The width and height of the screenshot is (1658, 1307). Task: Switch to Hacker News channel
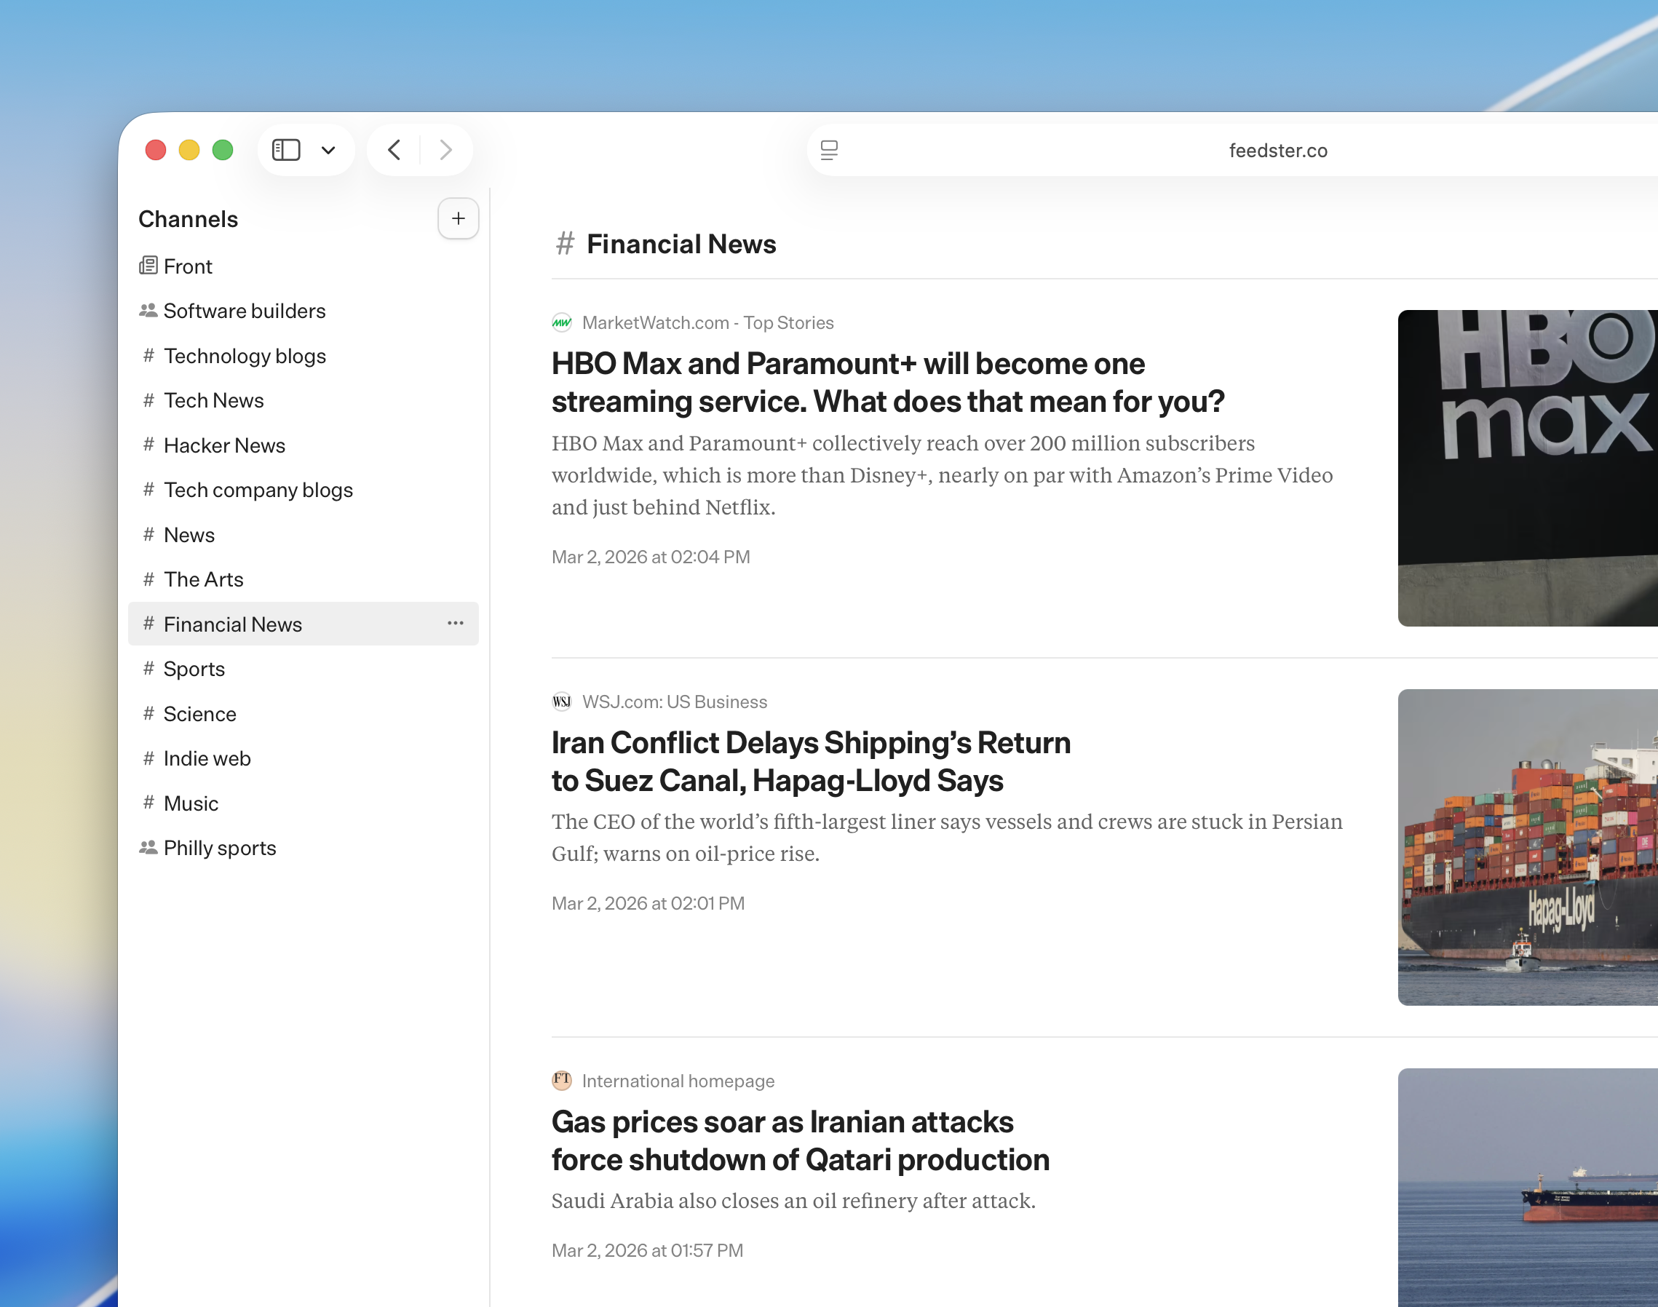pos(223,445)
